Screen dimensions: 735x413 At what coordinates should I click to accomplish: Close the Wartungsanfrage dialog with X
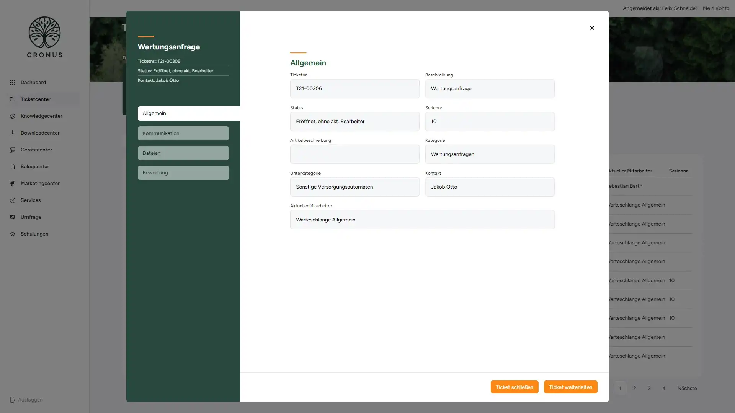592,28
